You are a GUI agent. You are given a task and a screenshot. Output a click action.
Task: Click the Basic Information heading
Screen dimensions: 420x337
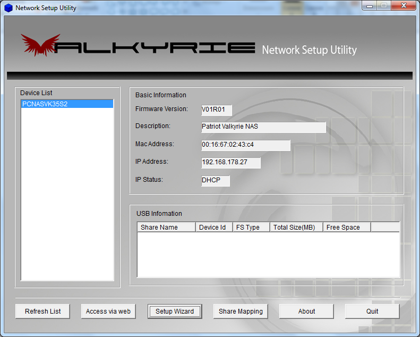(161, 95)
